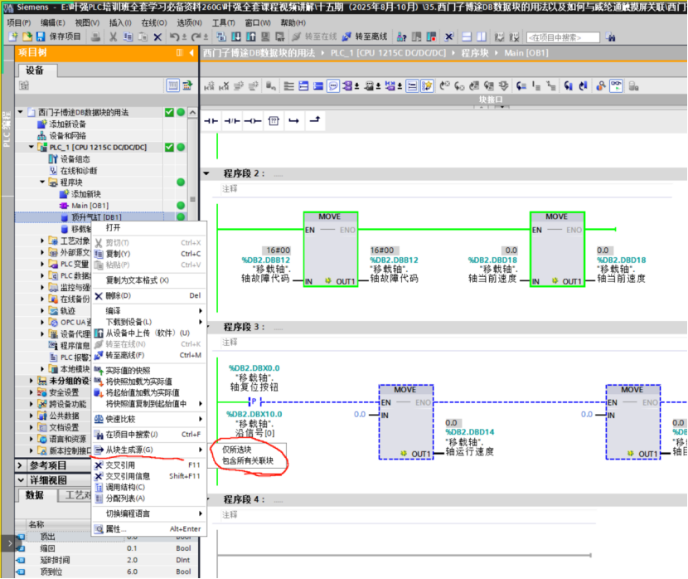This screenshot has height=579, width=688.
Task: Select 打开 in context menu
Action: tap(149, 228)
